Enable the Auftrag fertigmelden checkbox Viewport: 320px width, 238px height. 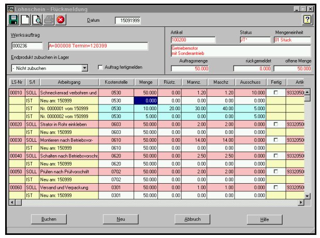[100, 67]
